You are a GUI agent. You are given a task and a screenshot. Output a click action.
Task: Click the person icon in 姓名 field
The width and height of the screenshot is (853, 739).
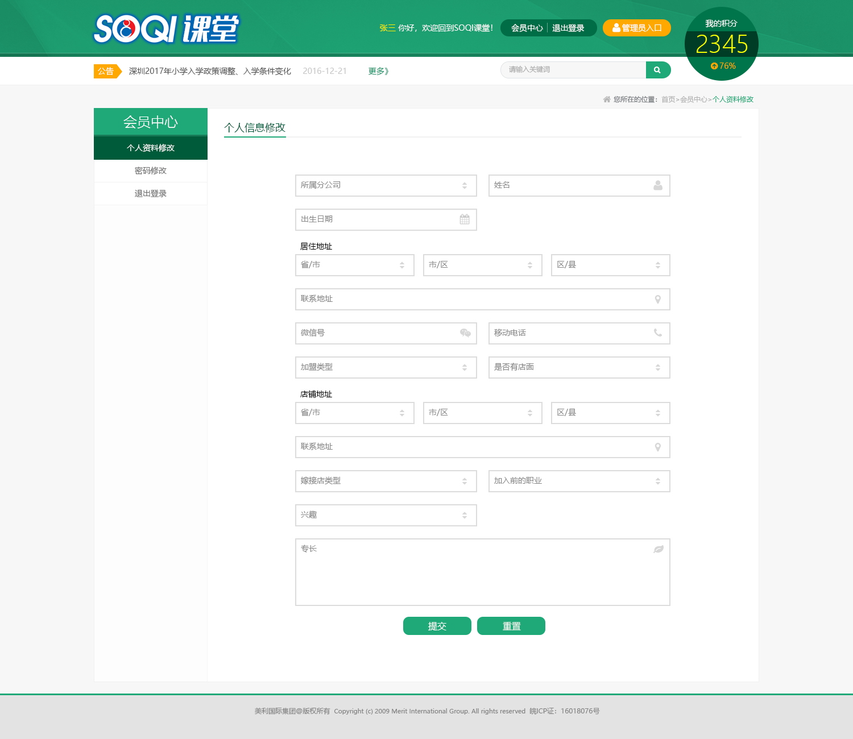tap(658, 185)
